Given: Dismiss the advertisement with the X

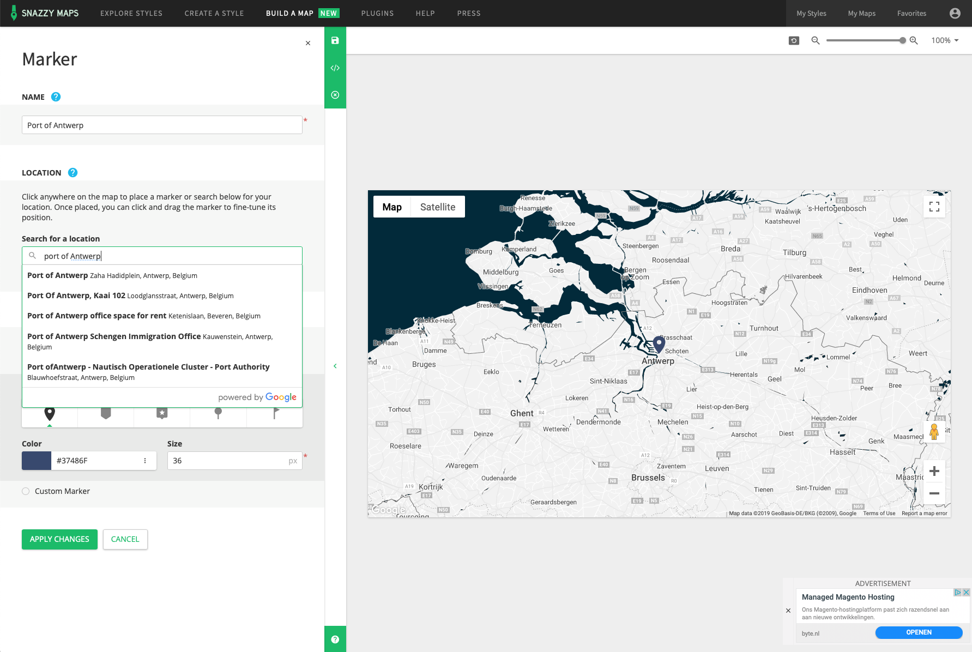Looking at the screenshot, I should 788,611.
